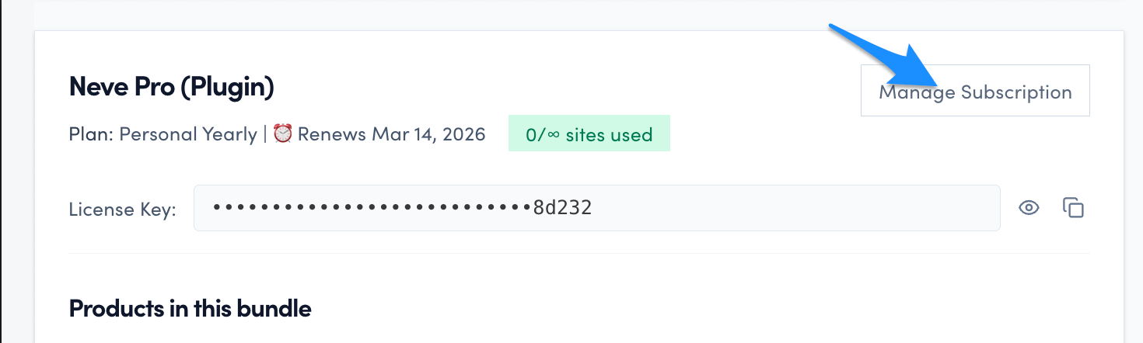Click the Neve Pro (Plugin) title
1143x343 pixels.
[172, 88]
